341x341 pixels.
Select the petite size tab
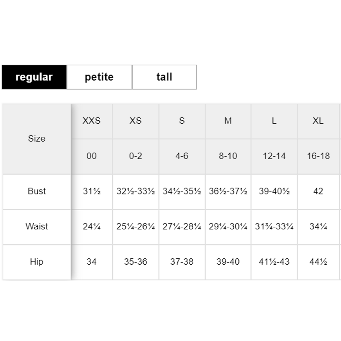99,77
